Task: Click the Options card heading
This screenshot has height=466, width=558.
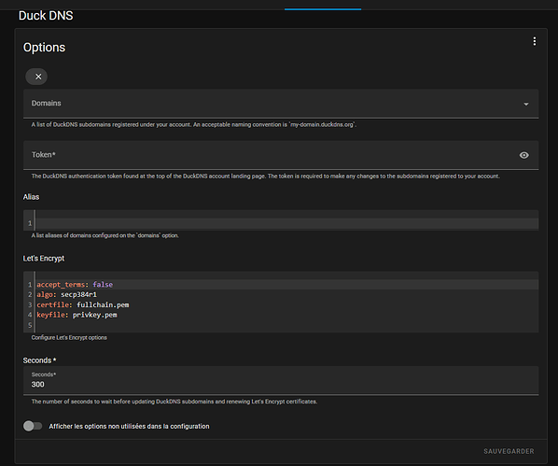Action: (44, 48)
